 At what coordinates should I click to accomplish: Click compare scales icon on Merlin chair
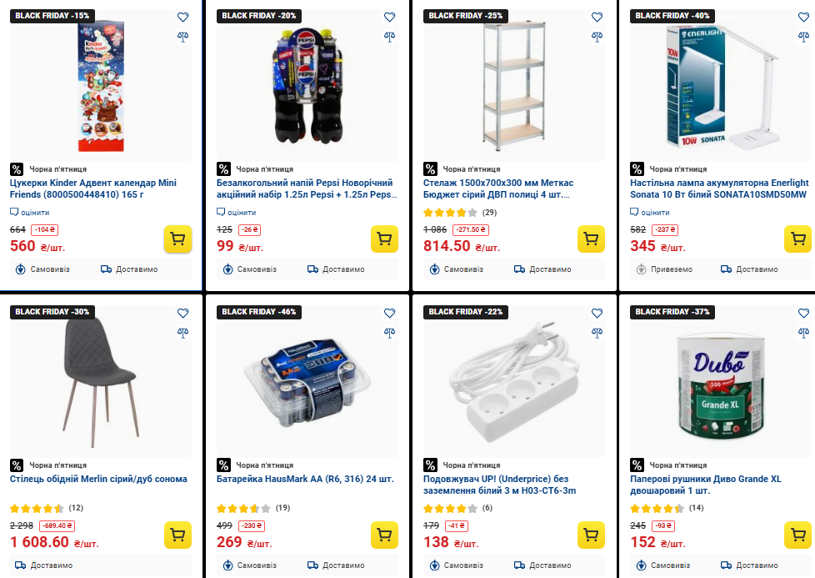182,332
